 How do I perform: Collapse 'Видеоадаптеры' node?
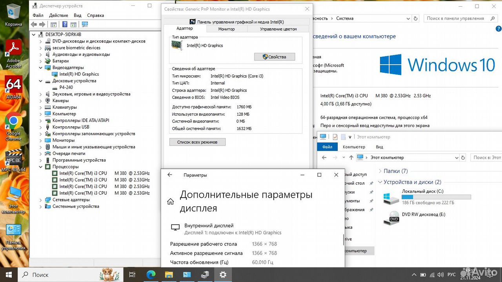[41, 67]
